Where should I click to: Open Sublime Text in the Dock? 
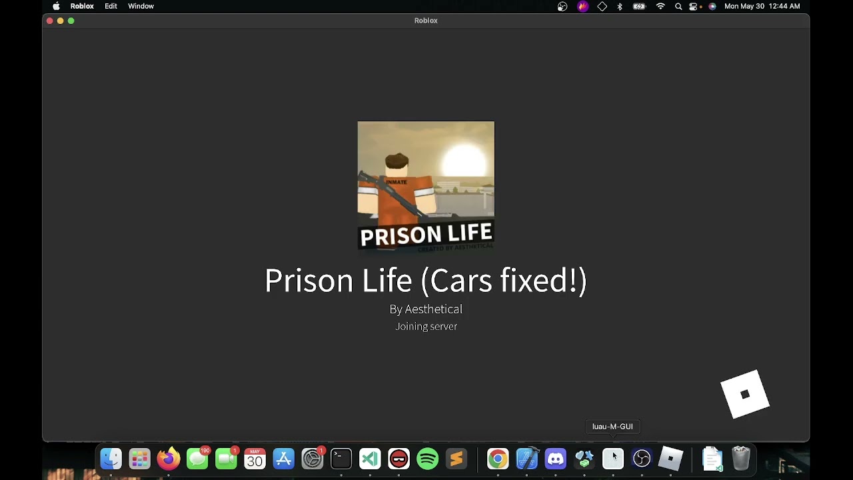(x=456, y=459)
